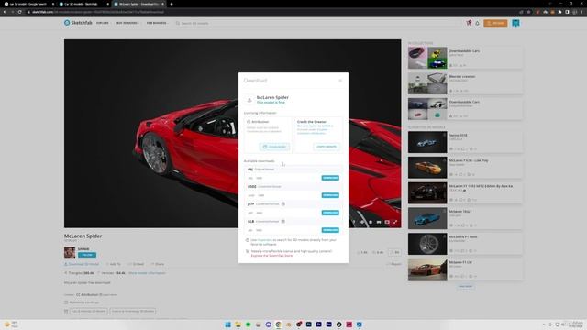Viewport: 587px width, 330px height.
Task: Download the obj original format file
Action: point(330,178)
